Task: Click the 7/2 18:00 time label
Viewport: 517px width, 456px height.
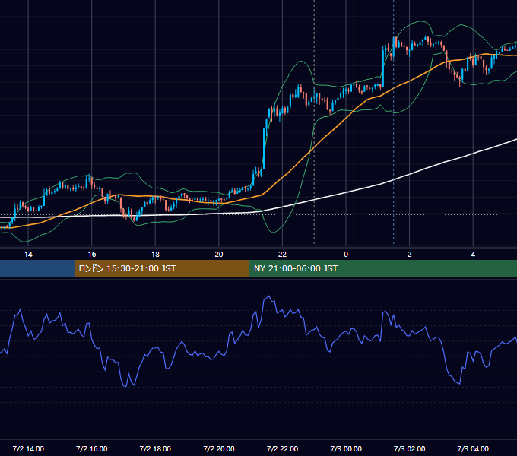Action: (x=155, y=448)
